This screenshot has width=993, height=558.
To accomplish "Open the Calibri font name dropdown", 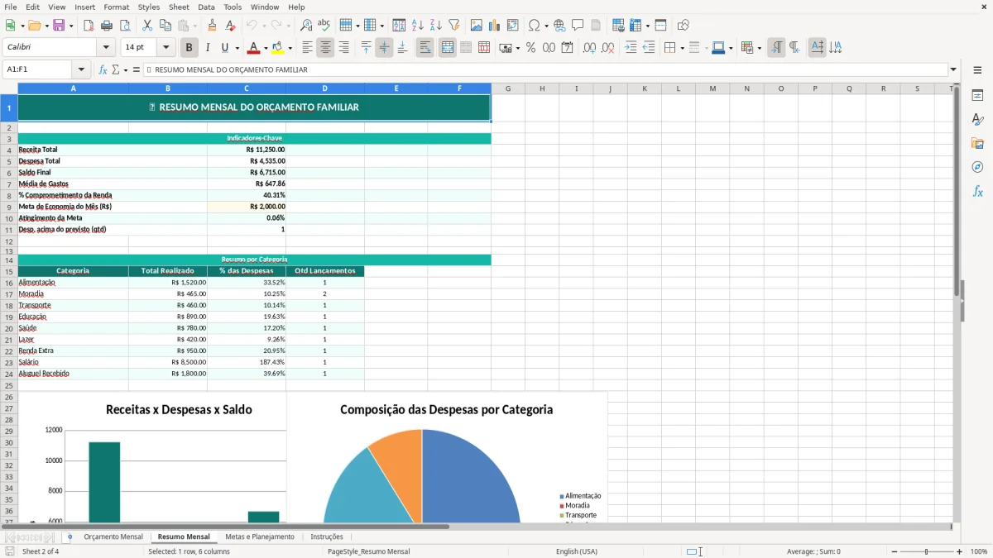I will [x=105, y=48].
